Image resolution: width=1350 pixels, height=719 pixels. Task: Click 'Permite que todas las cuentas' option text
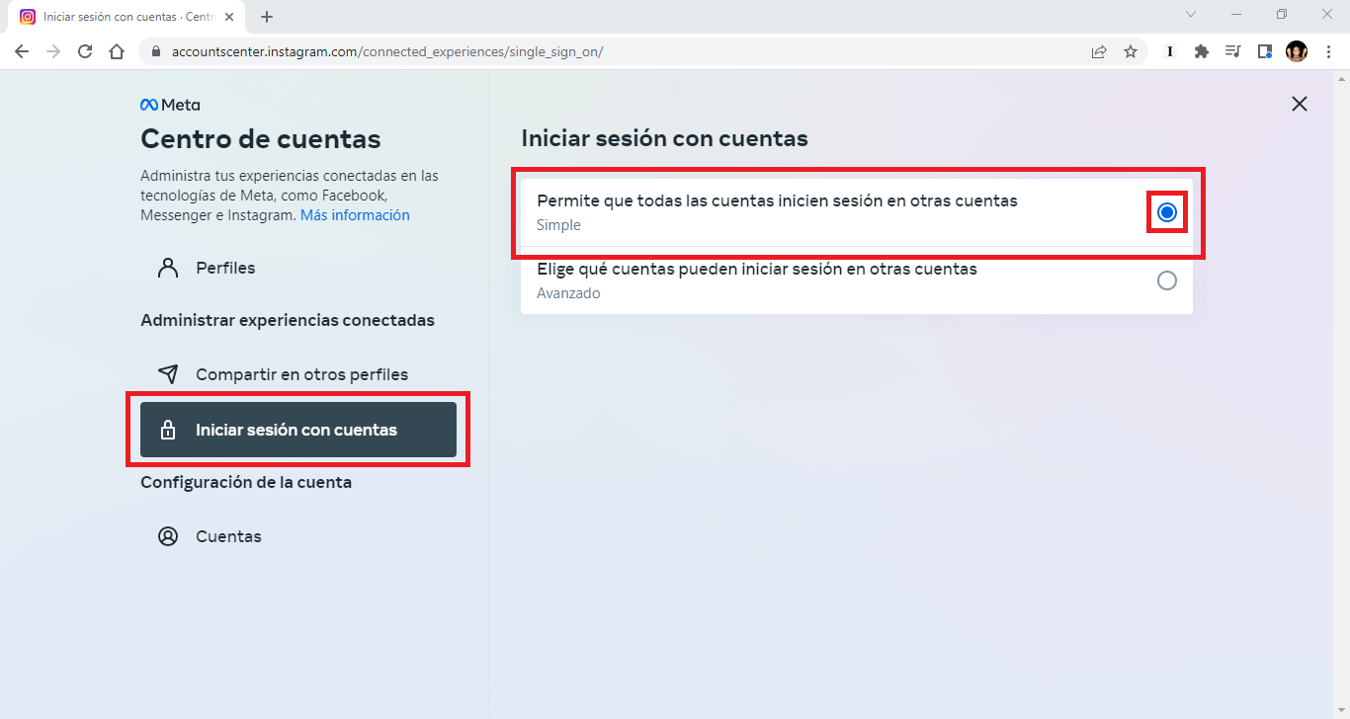pyautogui.click(x=777, y=200)
